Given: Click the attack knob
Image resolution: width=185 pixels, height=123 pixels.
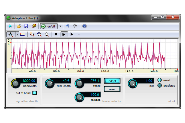Looking at the screenshot, I should pyautogui.click(x=79, y=84).
